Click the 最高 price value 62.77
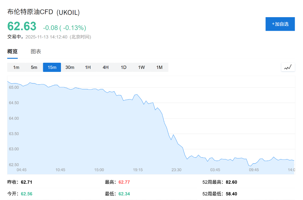The width and height of the screenshot is (303, 200). [x=124, y=182]
